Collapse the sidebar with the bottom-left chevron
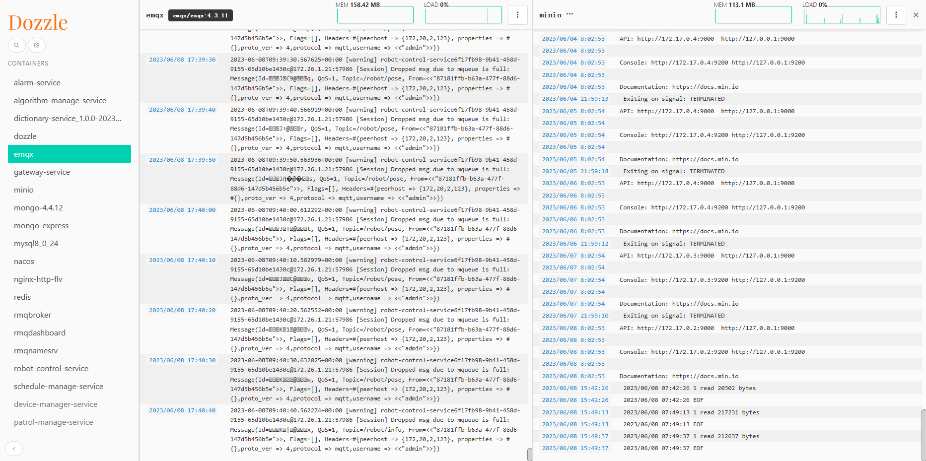Screen dimensions: 926x461 pyautogui.click(x=14, y=449)
